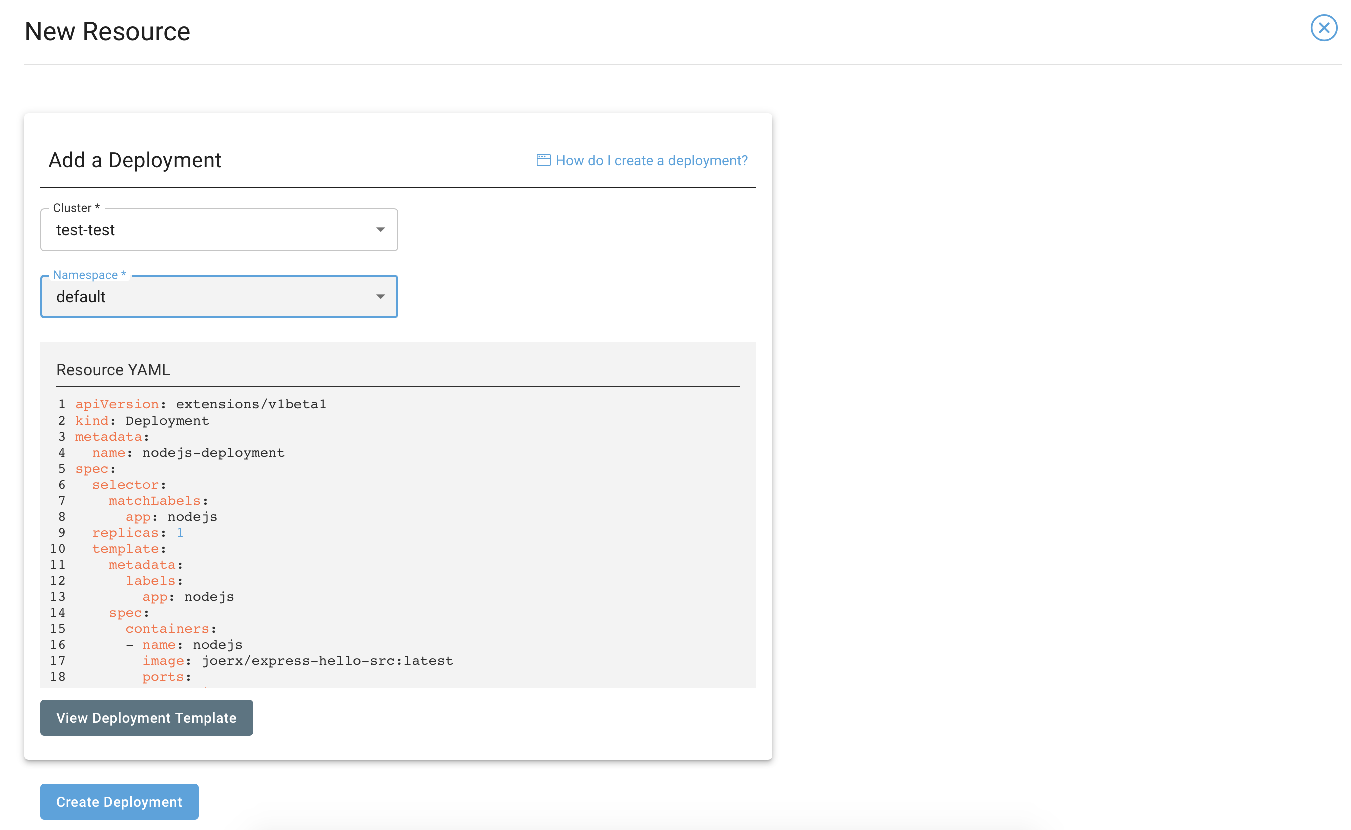
Task: Place cursor on 'kind: Deployment' line
Action: [142, 421]
